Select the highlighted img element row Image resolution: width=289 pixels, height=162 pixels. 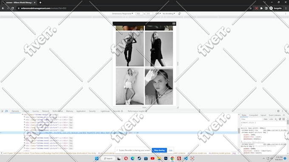click(x=119, y=133)
